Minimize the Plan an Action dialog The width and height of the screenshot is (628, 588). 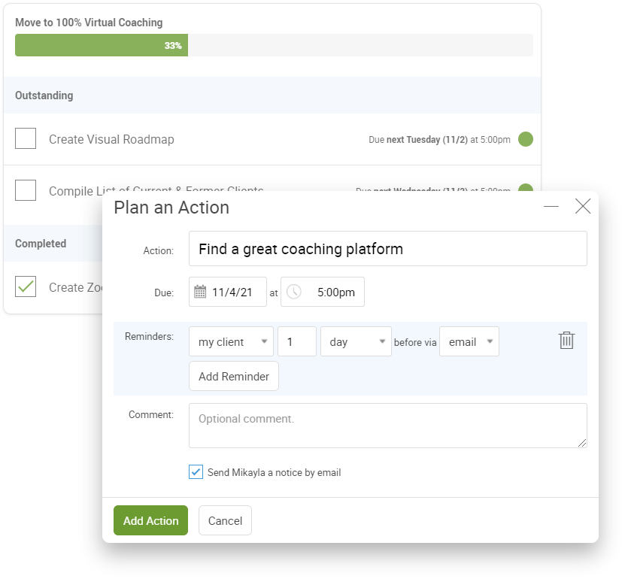pyautogui.click(x=551, y=207)
